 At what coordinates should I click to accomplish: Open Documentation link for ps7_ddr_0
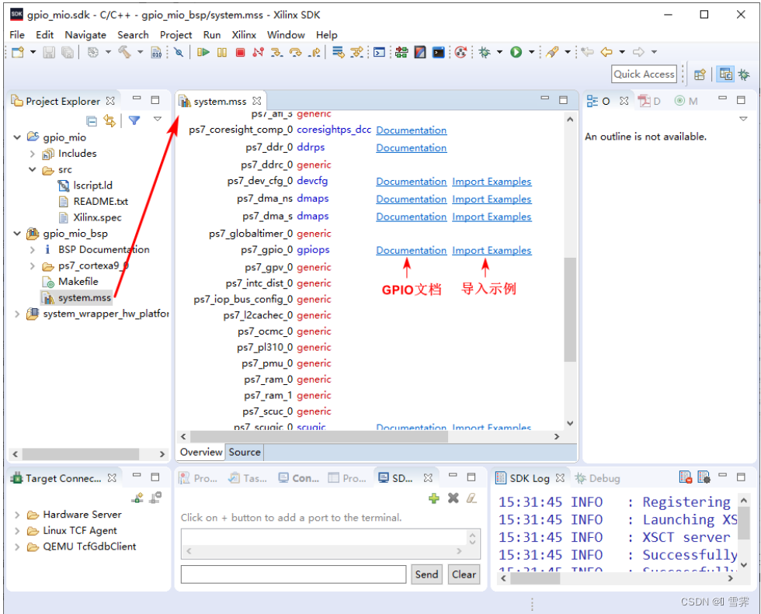click(411, 148)
